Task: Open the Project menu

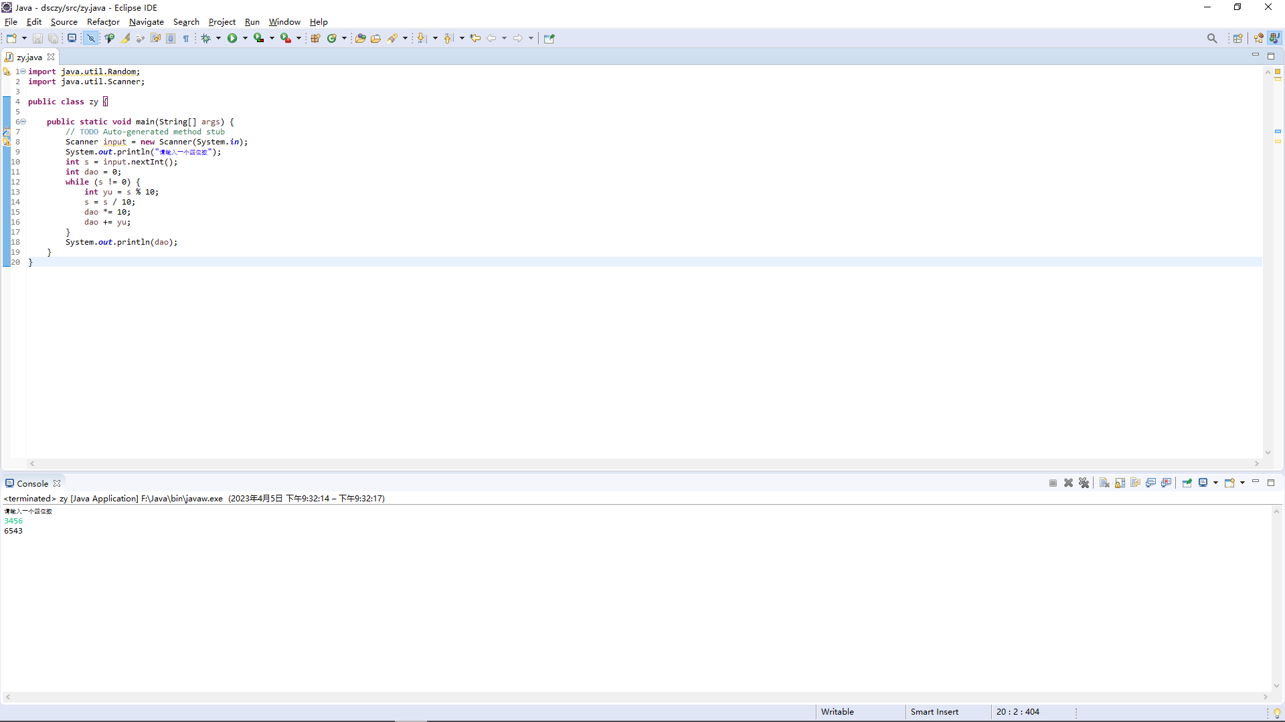Action: click(x=222, y=22)
